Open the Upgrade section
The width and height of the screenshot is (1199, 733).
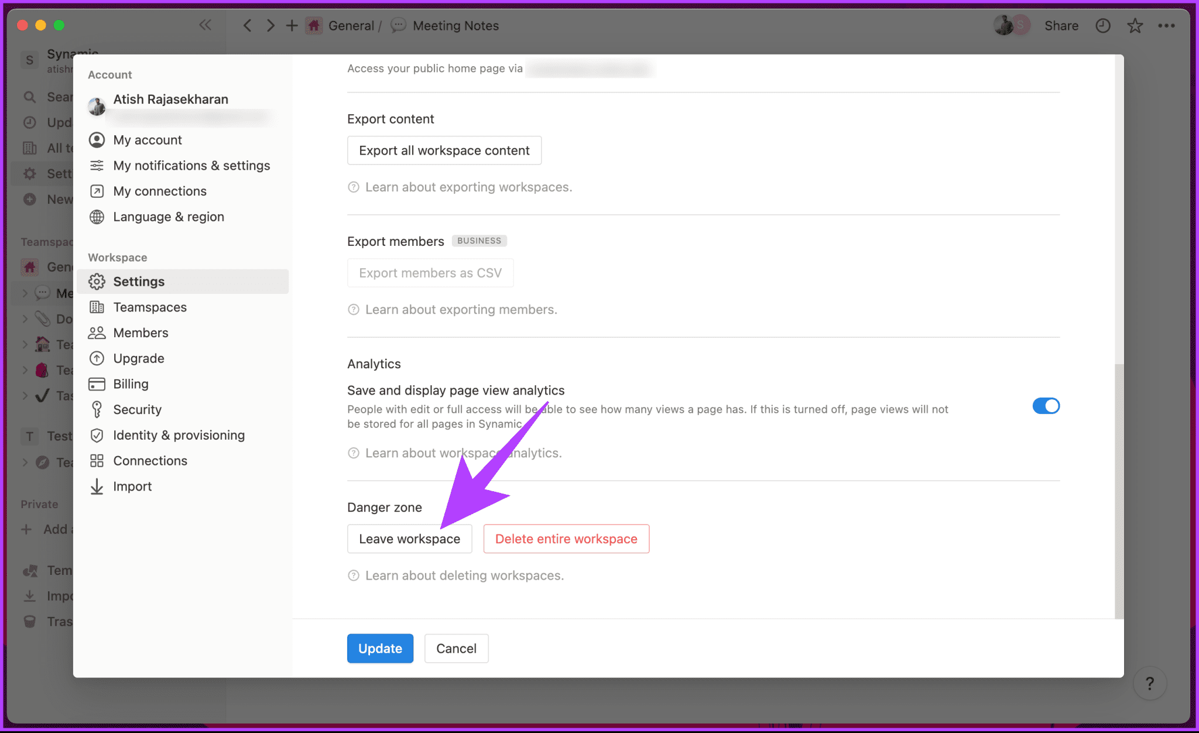point(183,358)
